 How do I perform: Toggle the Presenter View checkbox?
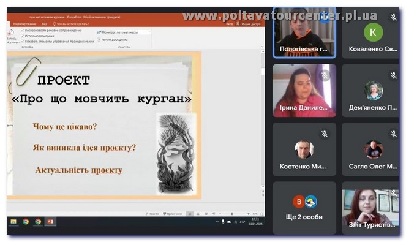pos(99,40)
